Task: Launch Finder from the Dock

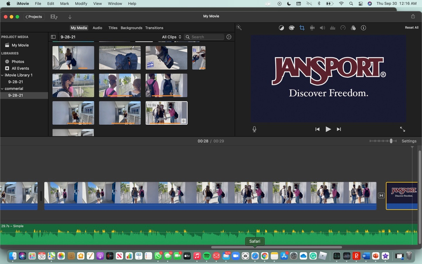Action: pos(13,256)
